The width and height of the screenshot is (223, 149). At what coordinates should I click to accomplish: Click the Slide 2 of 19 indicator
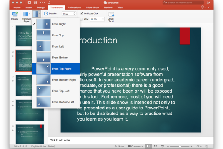[20, 146]
